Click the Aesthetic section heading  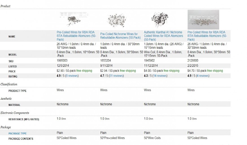(x=6, y=99)
